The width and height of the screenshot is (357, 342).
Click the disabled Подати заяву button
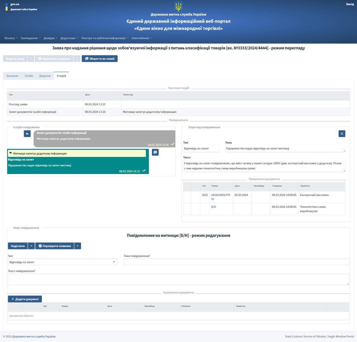(15, 59)
